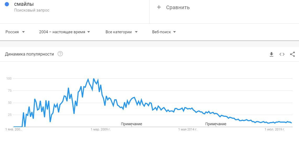
Task: Click the blue dot beside смайлы
Action: [x=7, y=4]
